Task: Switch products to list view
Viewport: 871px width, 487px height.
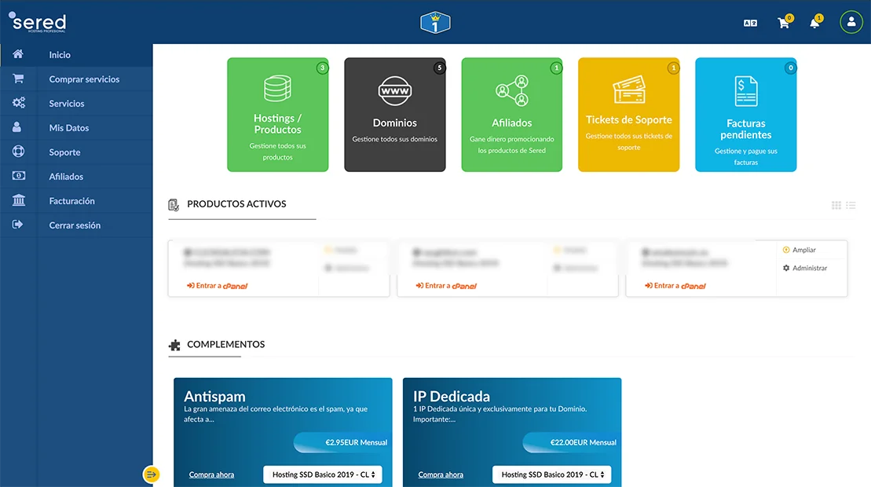Action: point(850,206)
